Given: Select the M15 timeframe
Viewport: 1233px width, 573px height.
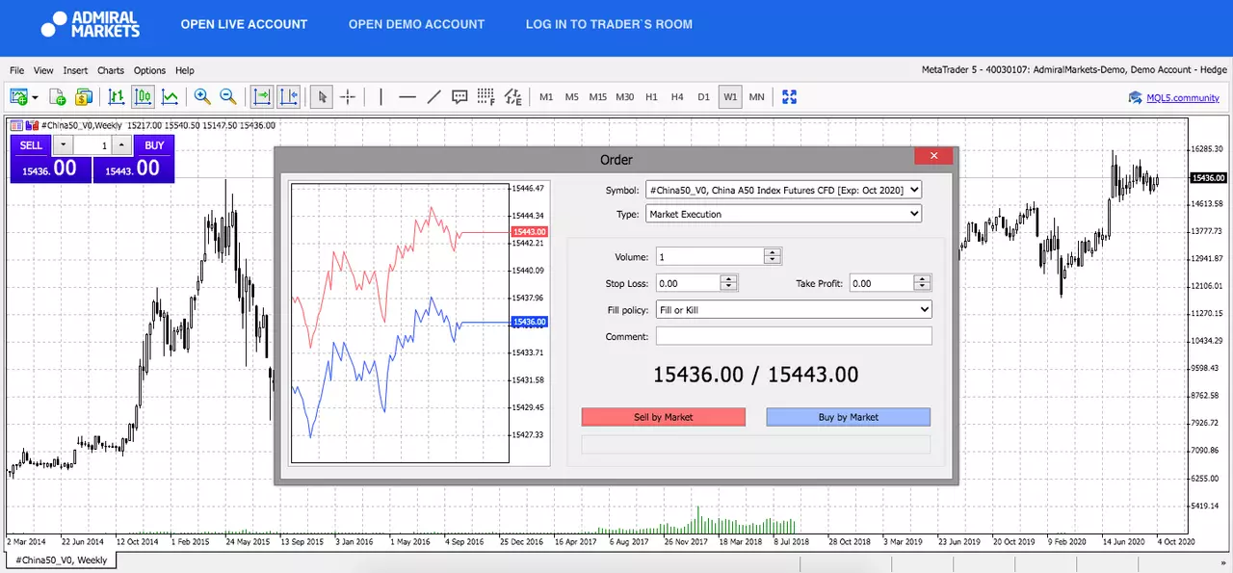Looking at the screenshot, I should pyautogui.click(x=598, y=97).
